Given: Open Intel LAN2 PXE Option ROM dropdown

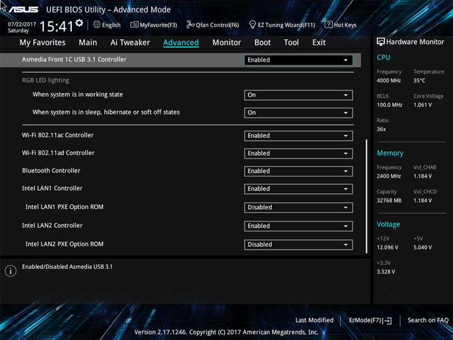Looking at the screenshot, I should (x=298, y=244).
